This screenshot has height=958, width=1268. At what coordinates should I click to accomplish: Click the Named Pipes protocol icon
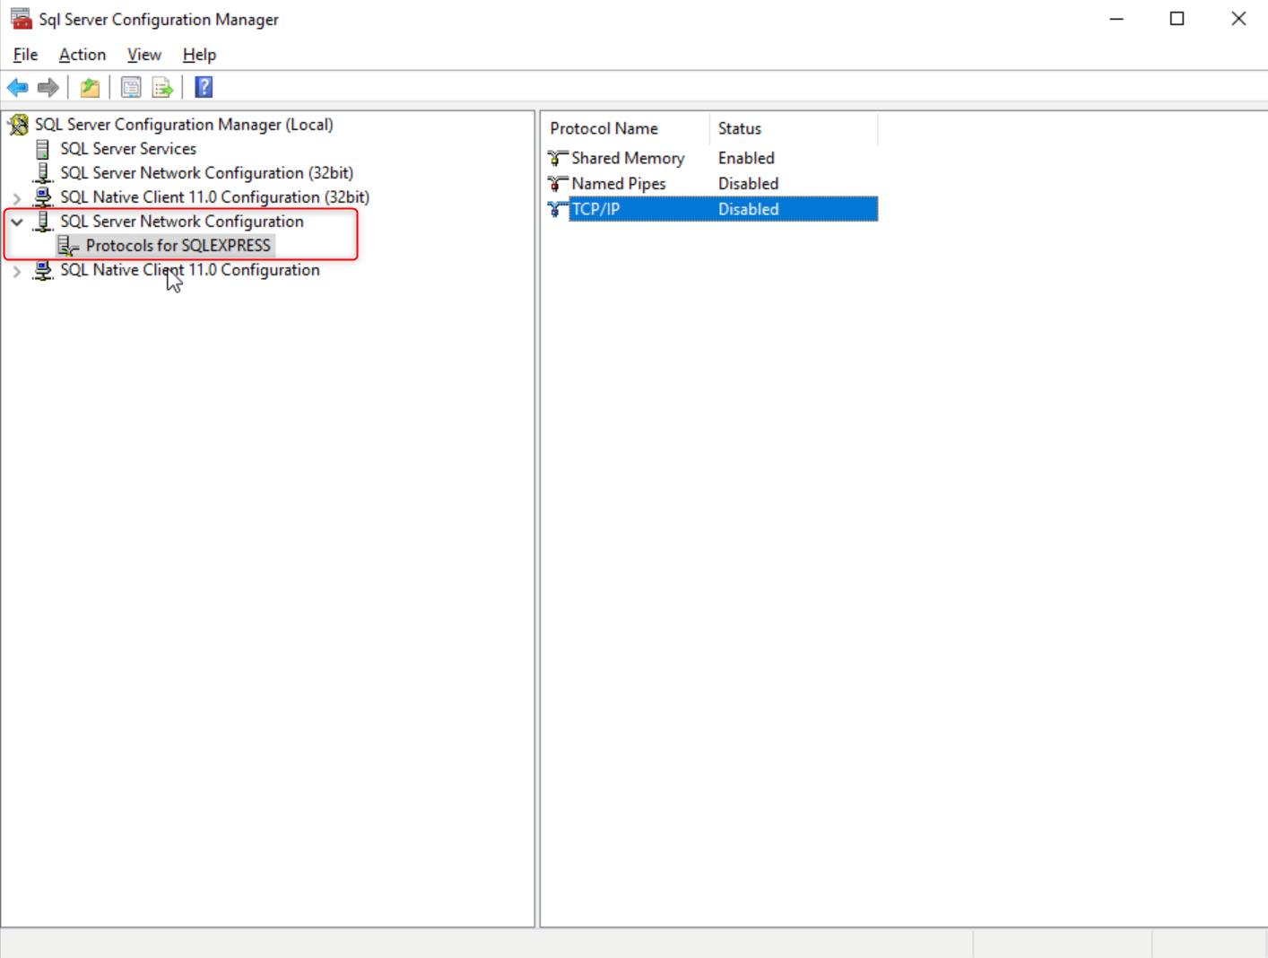coord(558,184)
